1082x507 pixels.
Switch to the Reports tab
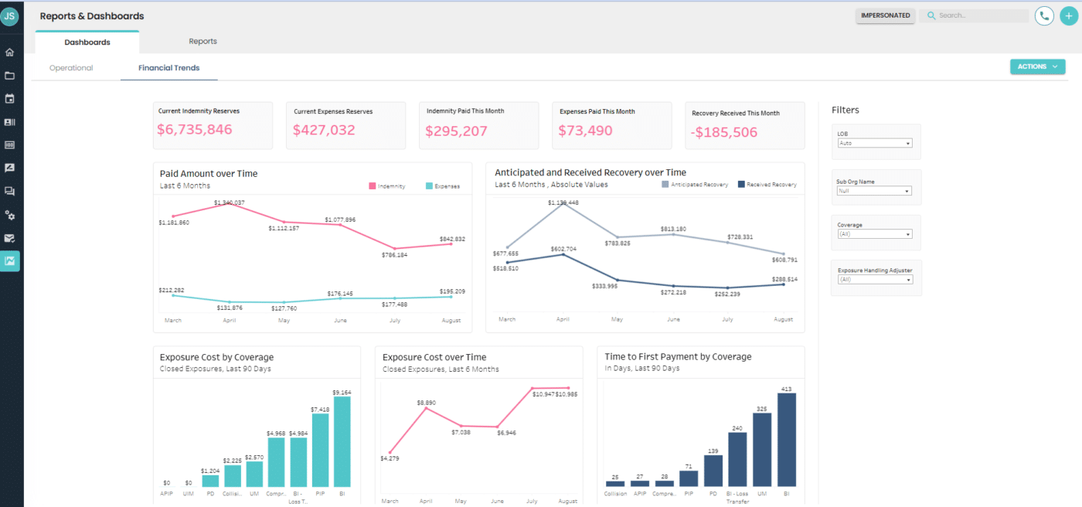[202, 41]
